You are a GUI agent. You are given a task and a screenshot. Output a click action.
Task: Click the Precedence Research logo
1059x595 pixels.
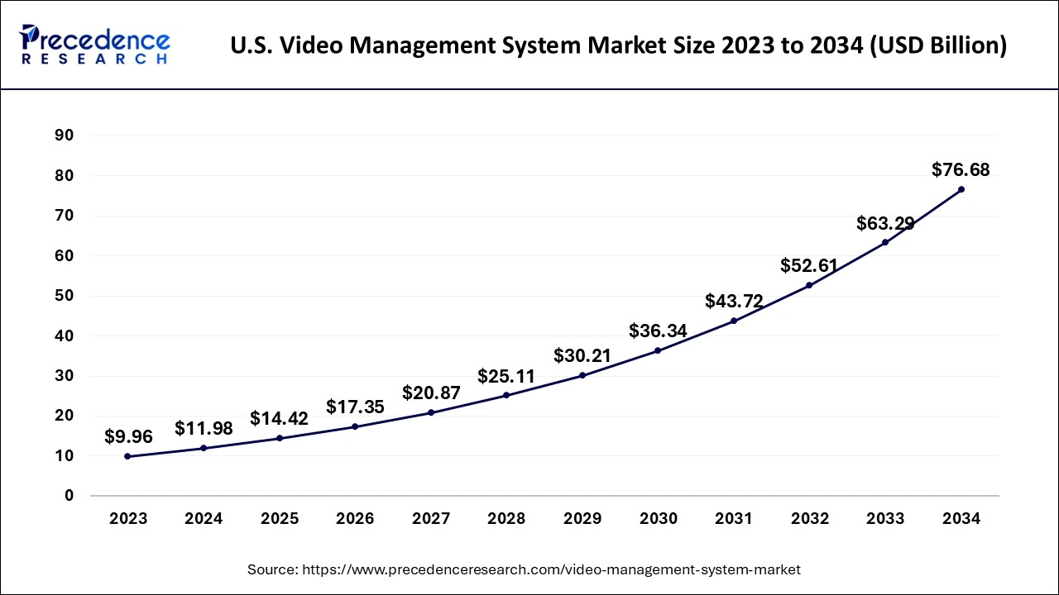96,44
